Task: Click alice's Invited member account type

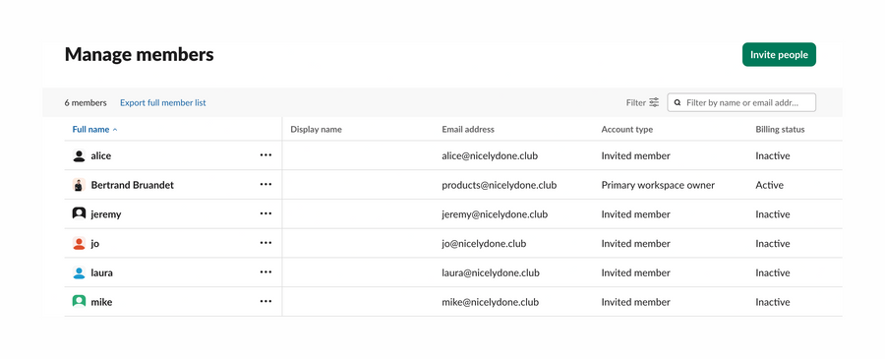Action: point(636,155)
